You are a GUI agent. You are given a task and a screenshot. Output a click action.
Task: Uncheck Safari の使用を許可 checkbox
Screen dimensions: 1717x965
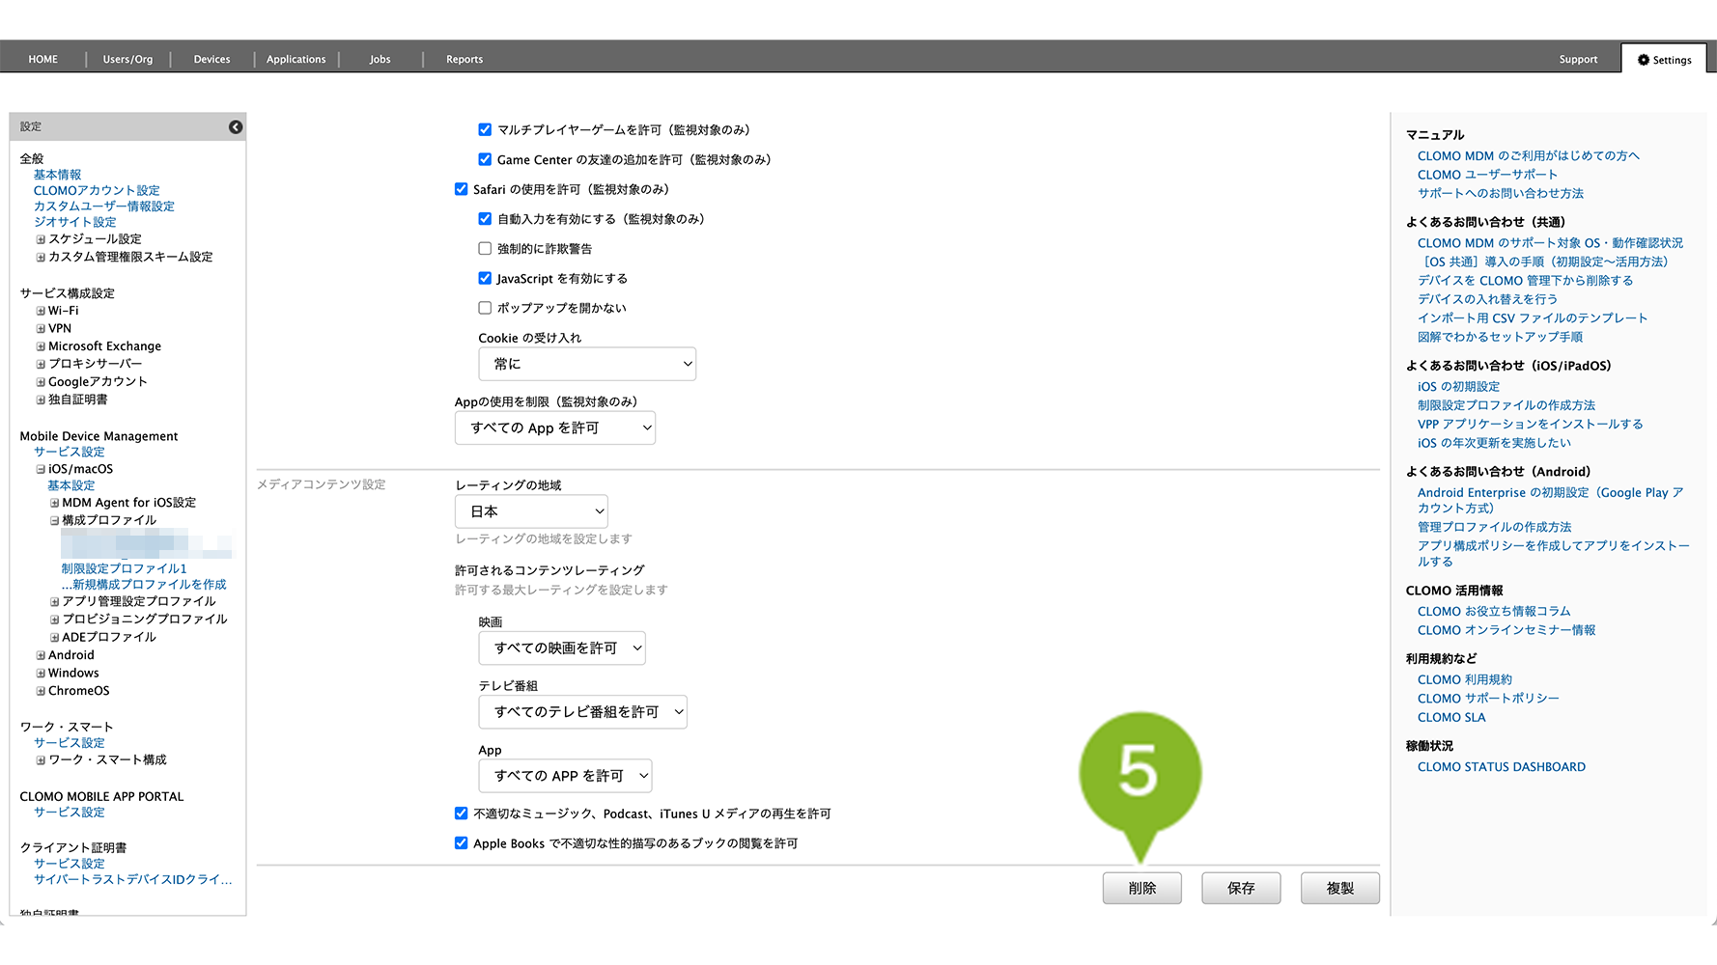click(x=462, y=189)
